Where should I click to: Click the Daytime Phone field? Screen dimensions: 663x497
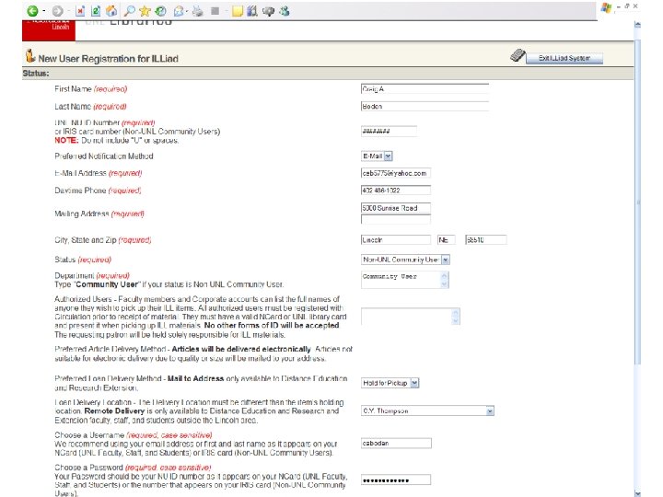396,191
